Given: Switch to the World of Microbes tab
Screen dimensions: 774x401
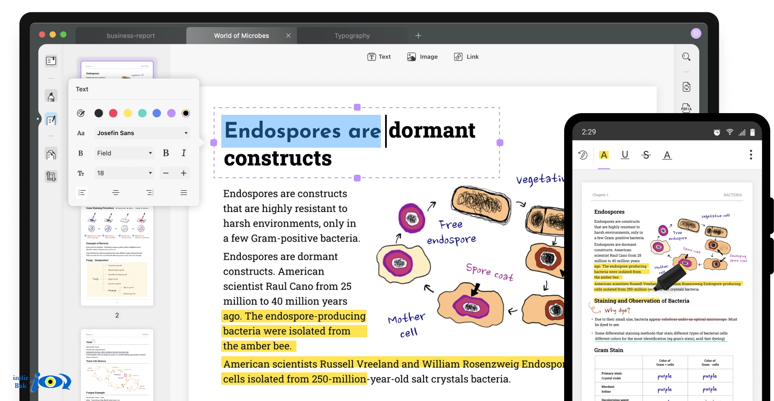Looking at the screenshot, I should coord(242,35).
